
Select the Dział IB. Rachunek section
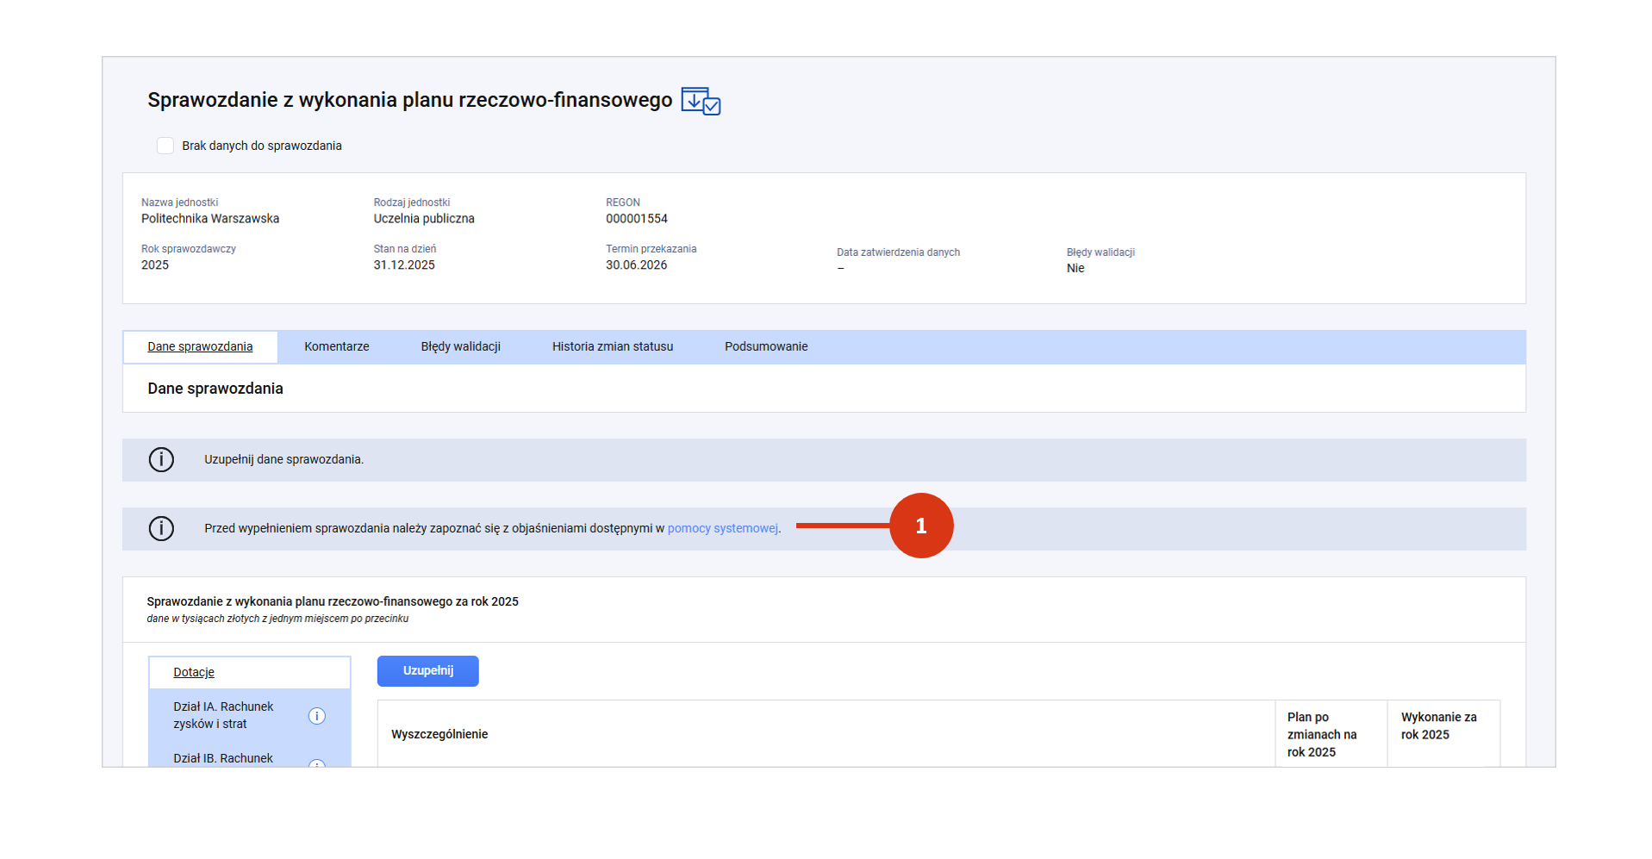223,758
